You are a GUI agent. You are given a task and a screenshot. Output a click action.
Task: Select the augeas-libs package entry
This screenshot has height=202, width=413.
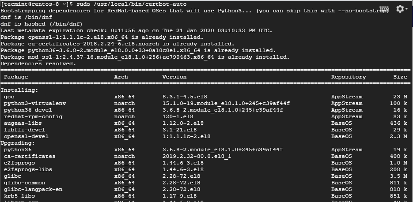coord(22,123)
